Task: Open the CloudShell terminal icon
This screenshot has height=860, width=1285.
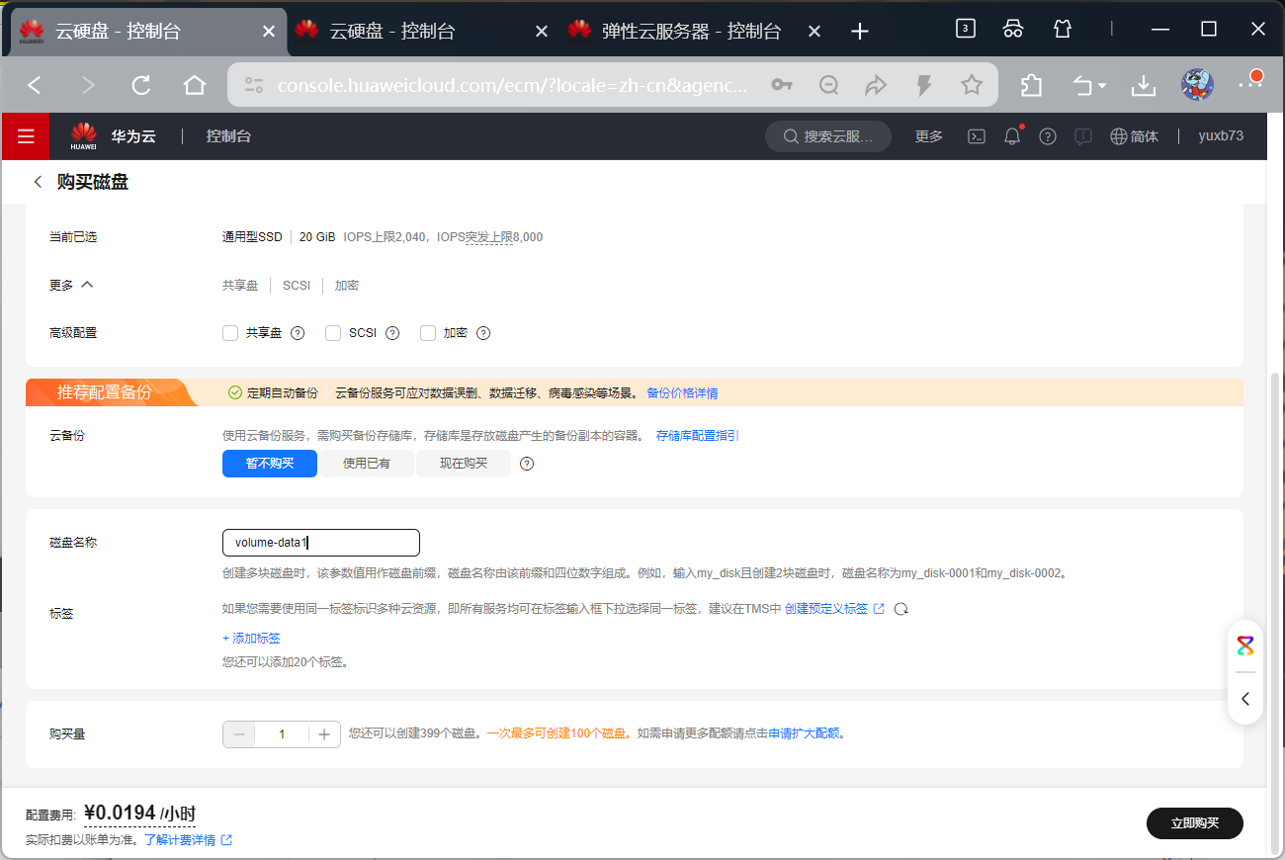Action: click(x=977, y=136)
